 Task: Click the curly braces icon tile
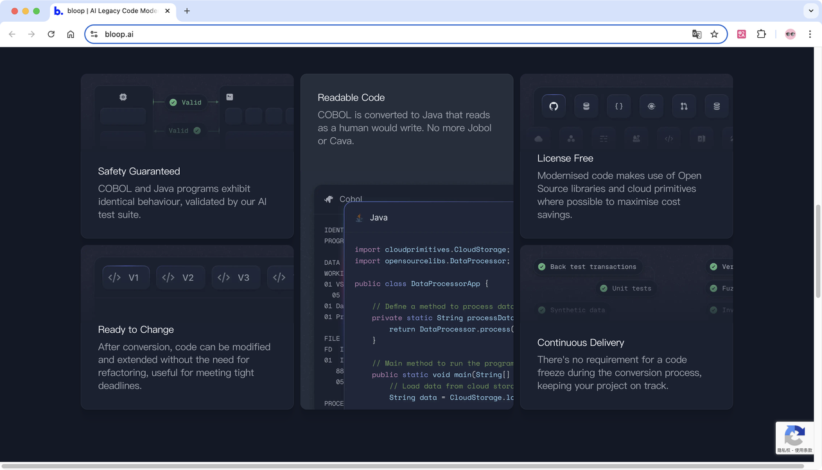(619, 106)
